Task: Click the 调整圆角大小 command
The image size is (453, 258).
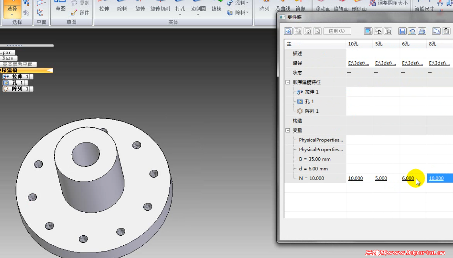Action: coord(388,3)
